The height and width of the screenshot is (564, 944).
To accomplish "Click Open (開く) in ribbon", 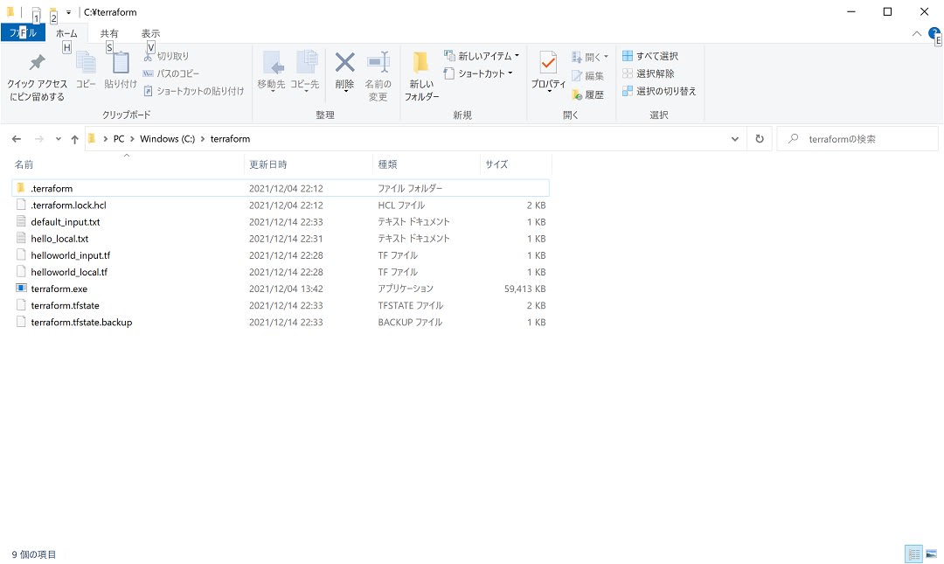I will (590, 57).
